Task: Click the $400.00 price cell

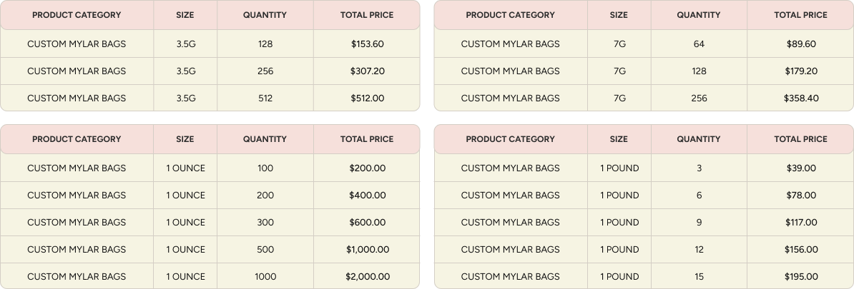Action: click(367, 196)
